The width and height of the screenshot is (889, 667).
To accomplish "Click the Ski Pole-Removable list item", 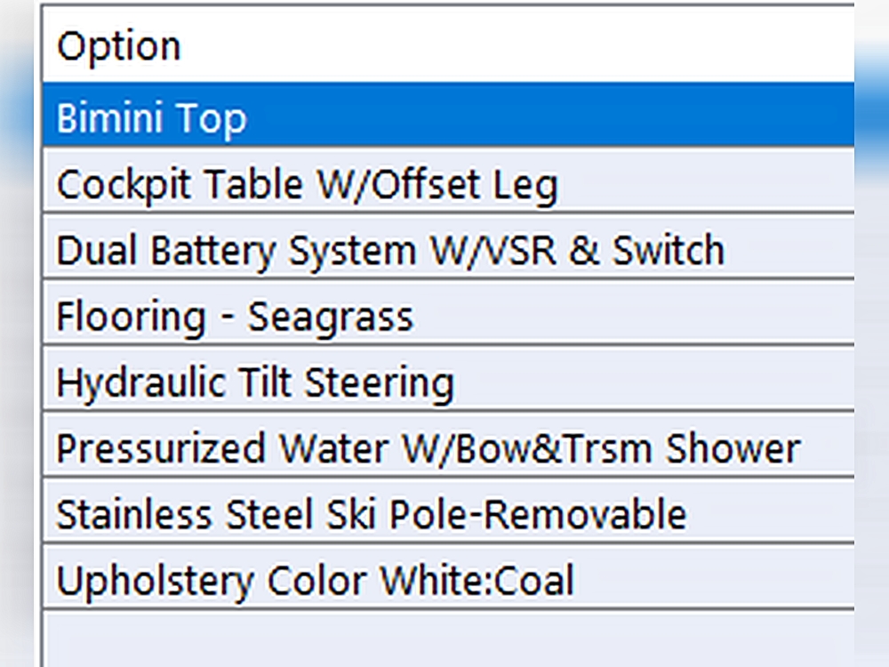I will click(371, 514).
